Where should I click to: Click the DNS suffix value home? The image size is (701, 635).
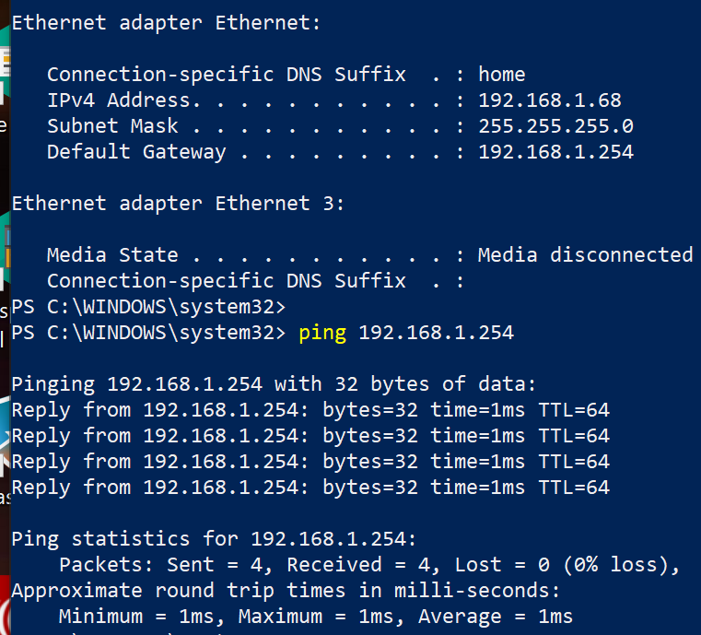click(x=502, y=75)
